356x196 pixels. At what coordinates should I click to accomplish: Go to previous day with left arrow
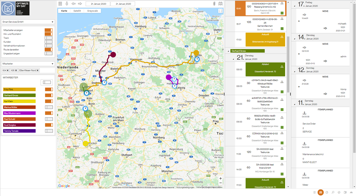[73, 4]
